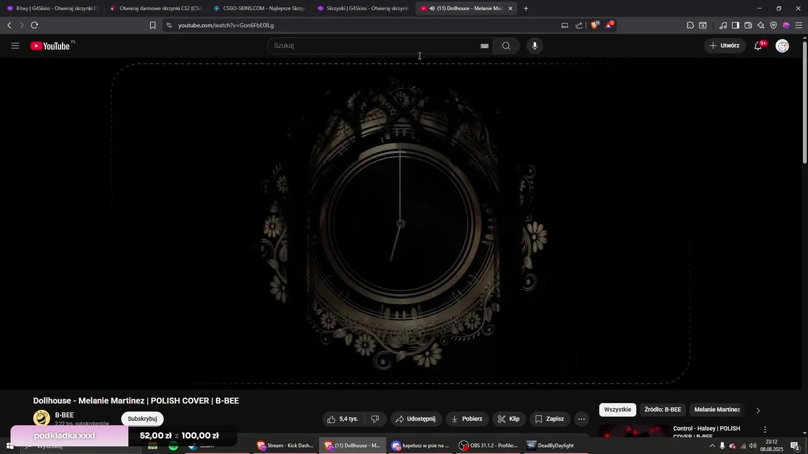Open the browser profile avatar icon in toolbar
808x454 pixels.
(x=786, y=25)
